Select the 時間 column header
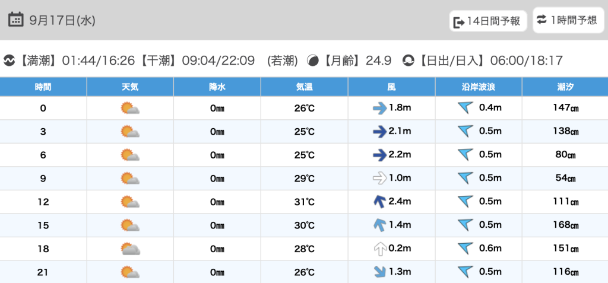The height and width of the screenshot is (283, 608). point(43,87)
